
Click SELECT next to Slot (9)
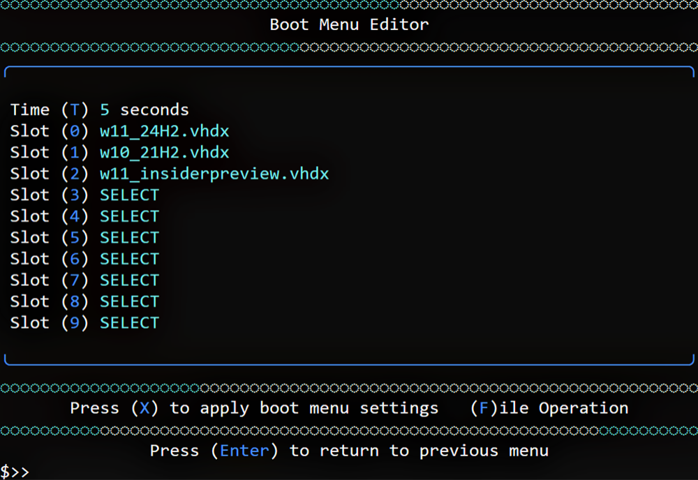point(129,323)
